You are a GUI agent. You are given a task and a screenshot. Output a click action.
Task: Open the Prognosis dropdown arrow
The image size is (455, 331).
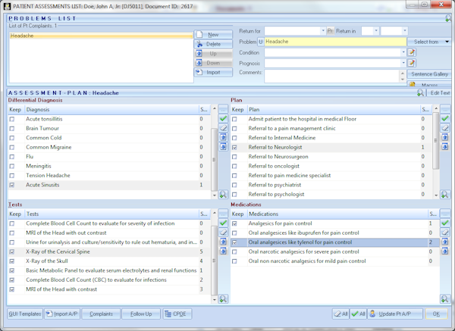403,63
